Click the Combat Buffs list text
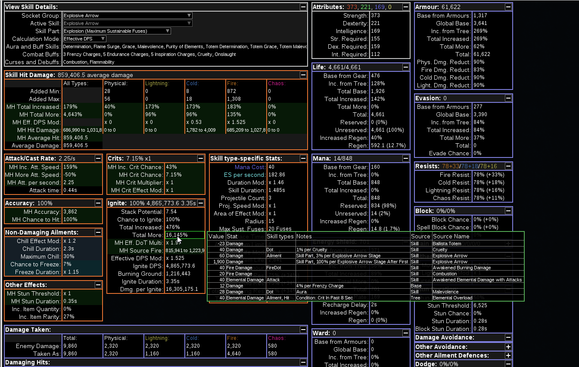The height and width of the screenshot is (367, 579). coord(149,54)
